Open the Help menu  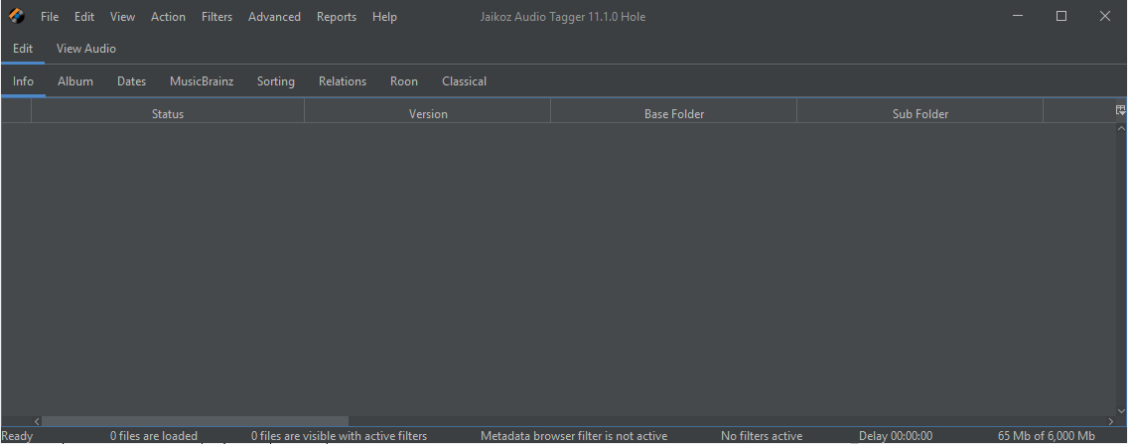click(384, 17)
